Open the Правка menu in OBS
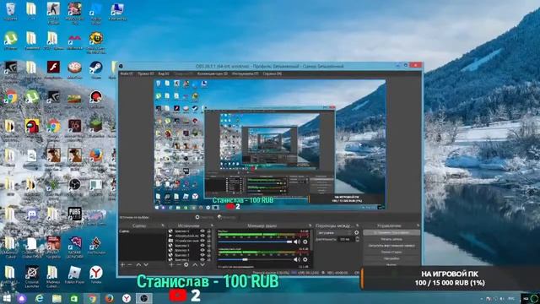 click(145, 73)
